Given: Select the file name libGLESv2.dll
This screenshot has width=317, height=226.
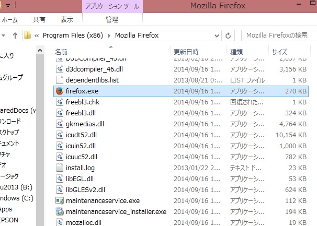Looking at the screenshot, I should pyautogui.click(x=85, y=189).
